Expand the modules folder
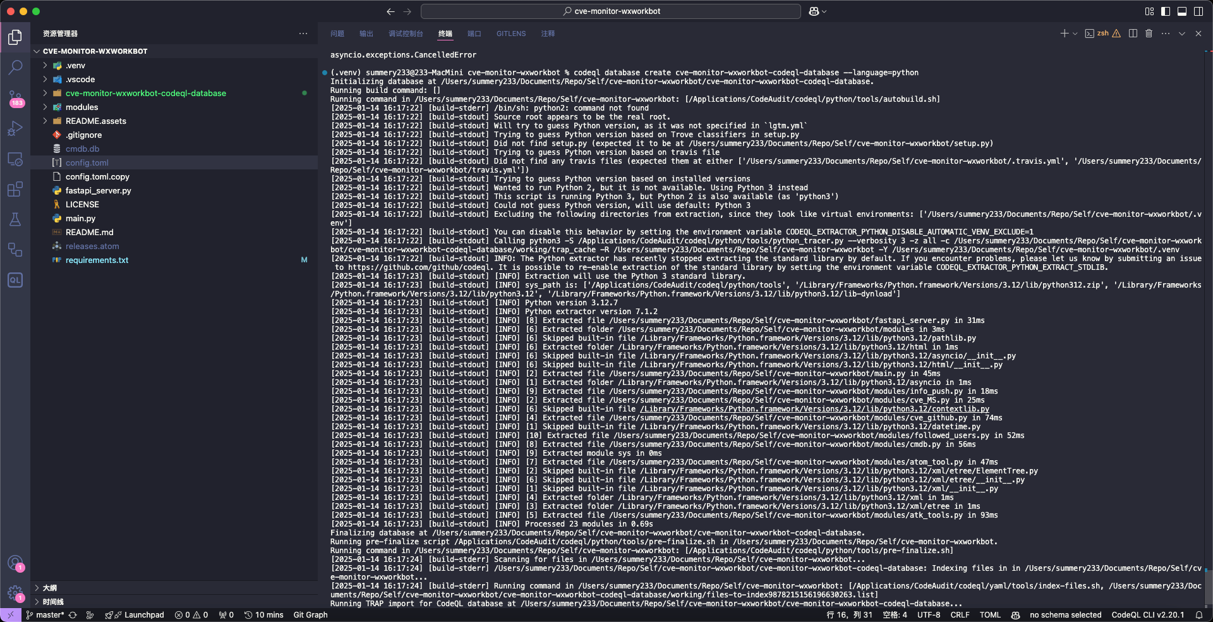The width and height of the screenshot is (1213, 622). coord(81,107)
